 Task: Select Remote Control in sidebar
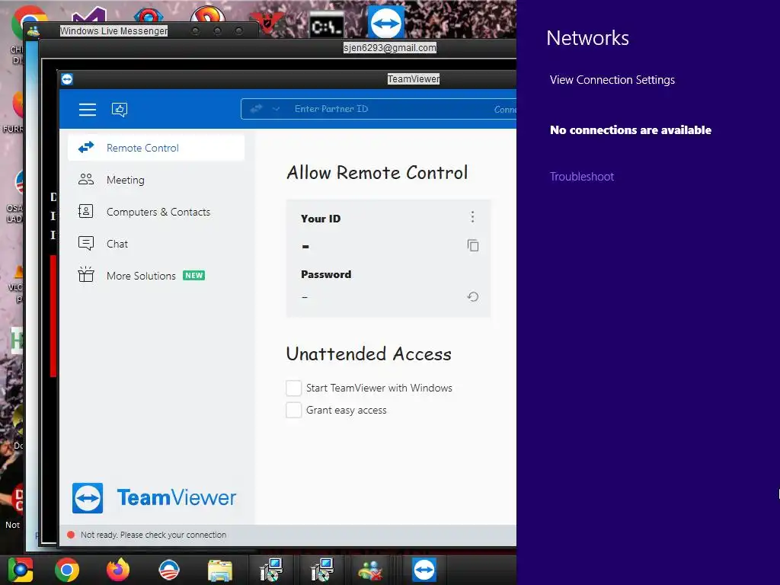pos(155,148)
